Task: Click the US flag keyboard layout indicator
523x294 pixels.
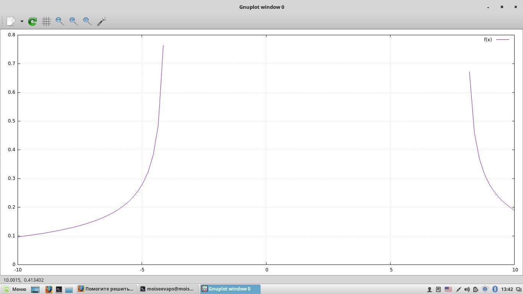Action: 448,289
